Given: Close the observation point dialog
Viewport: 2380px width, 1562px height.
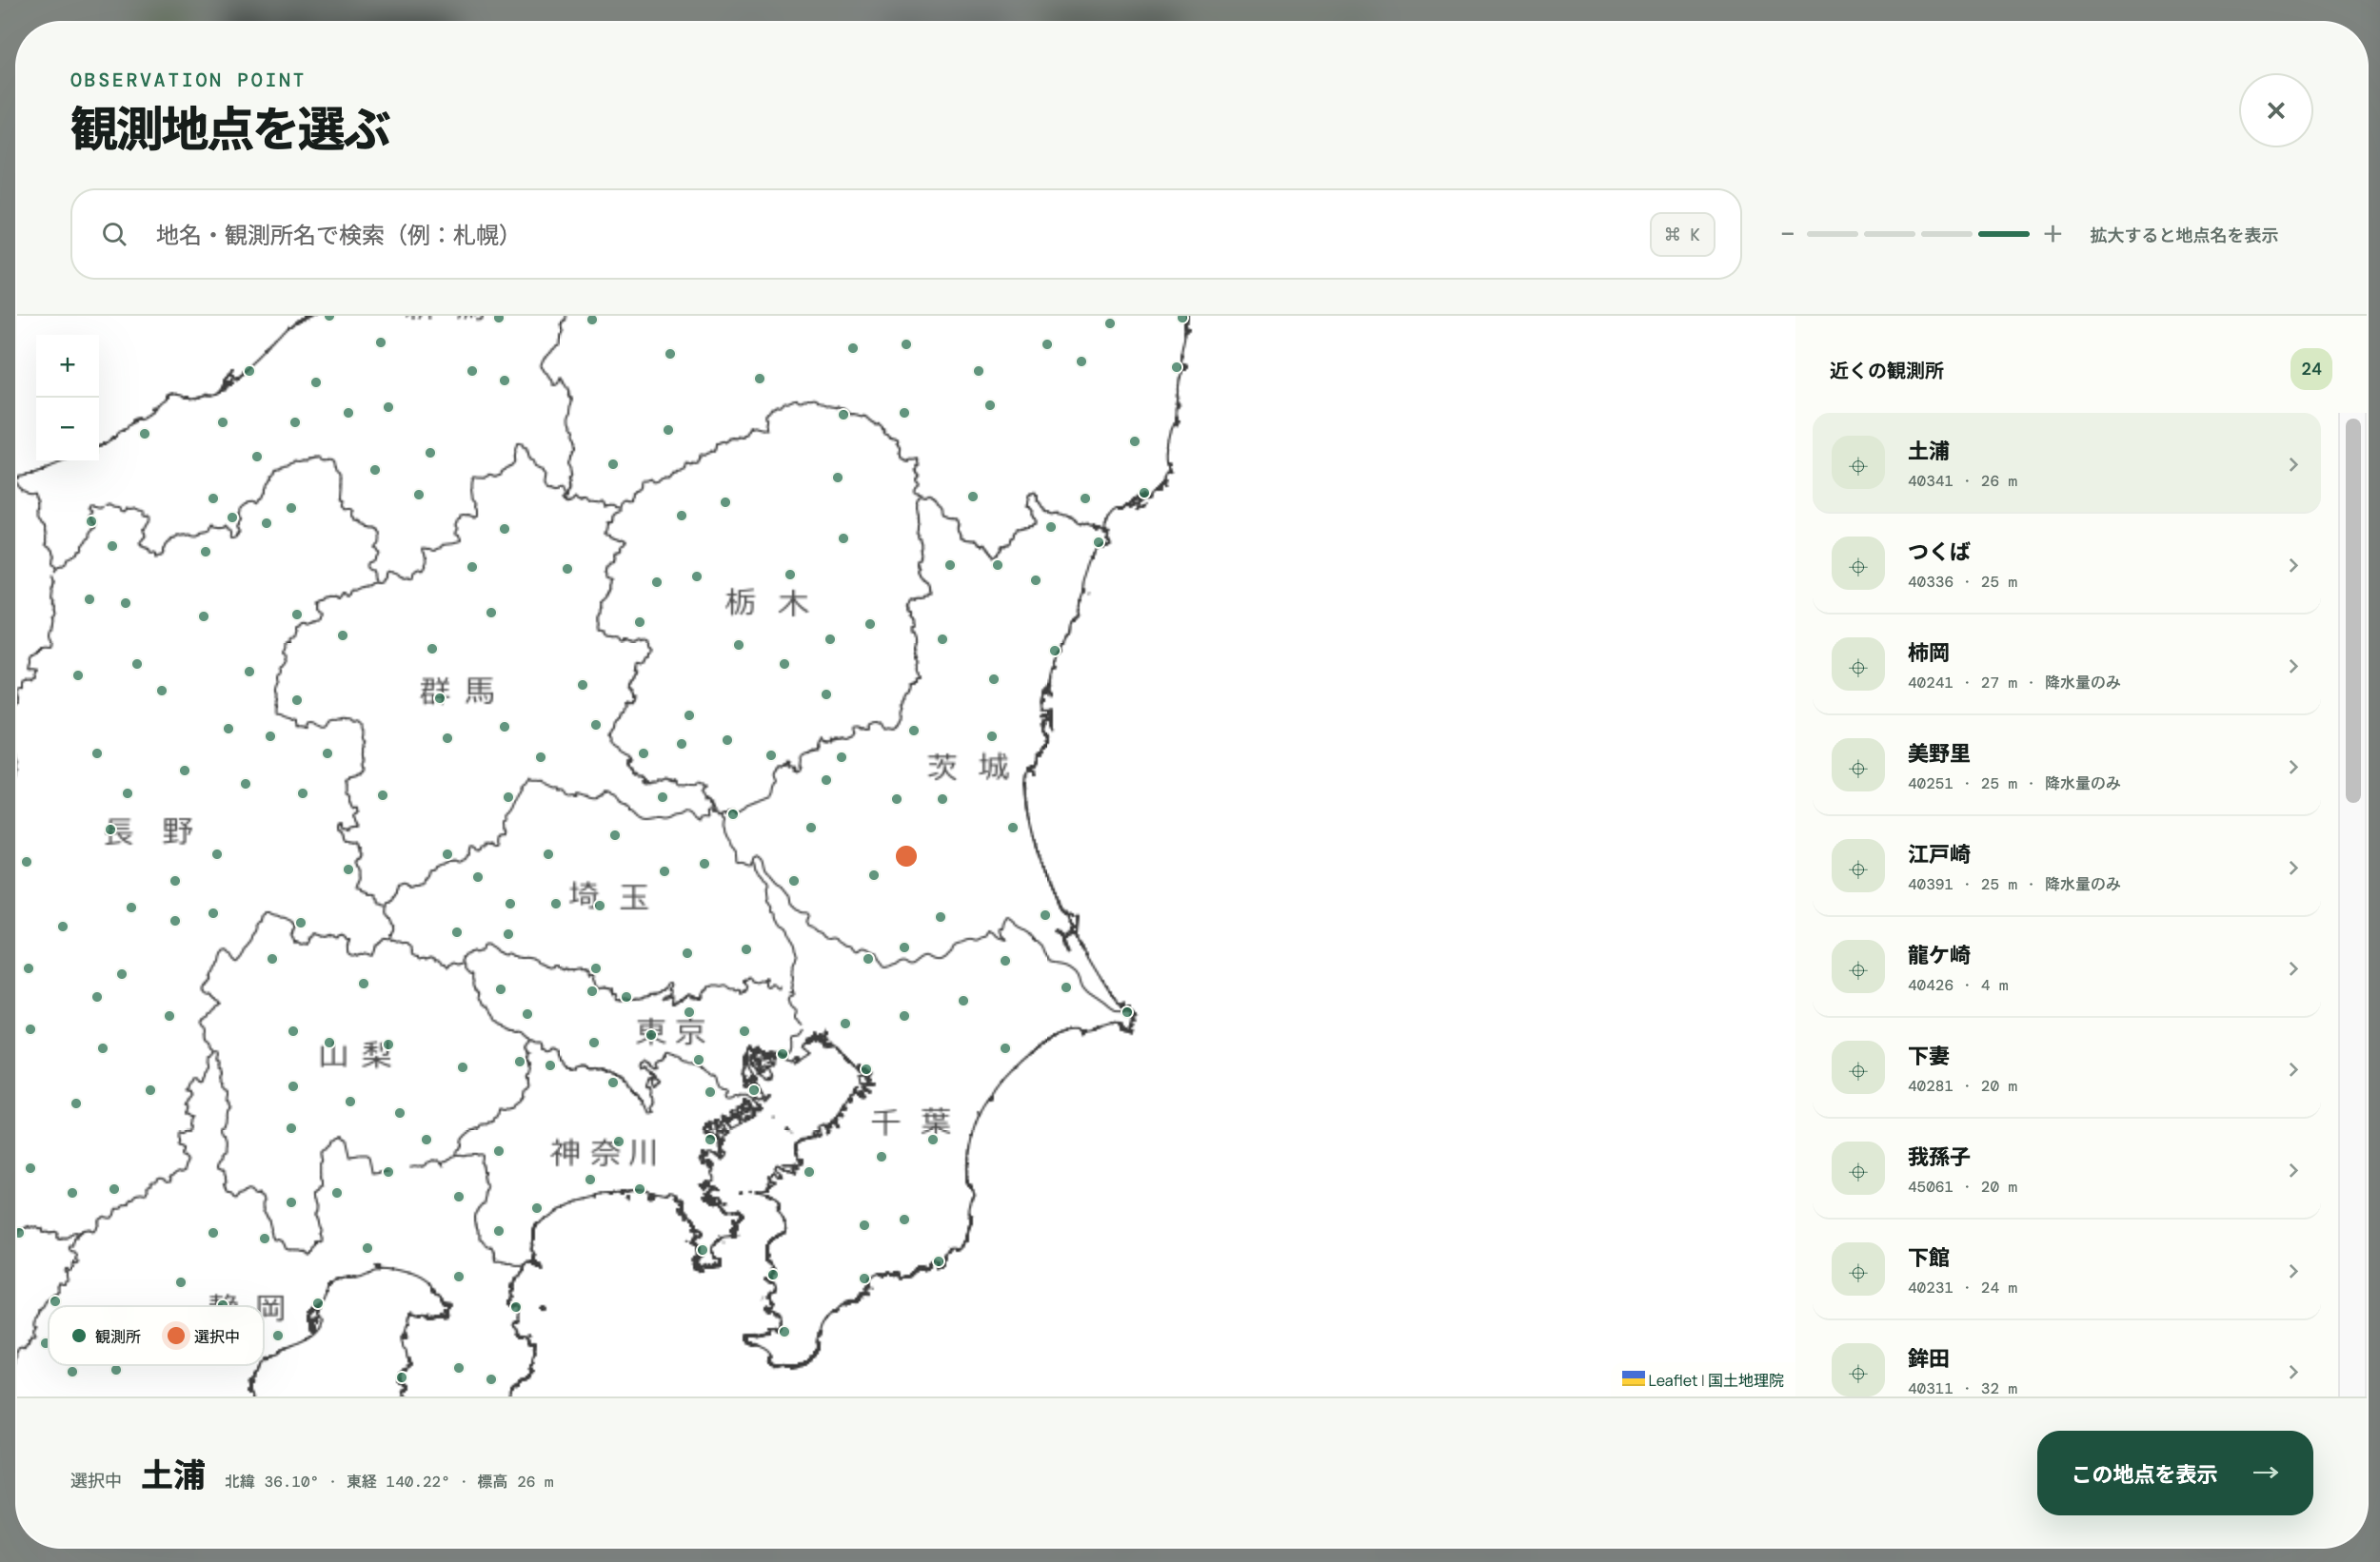Looking at the screenshot, I should coord(2275,111).
